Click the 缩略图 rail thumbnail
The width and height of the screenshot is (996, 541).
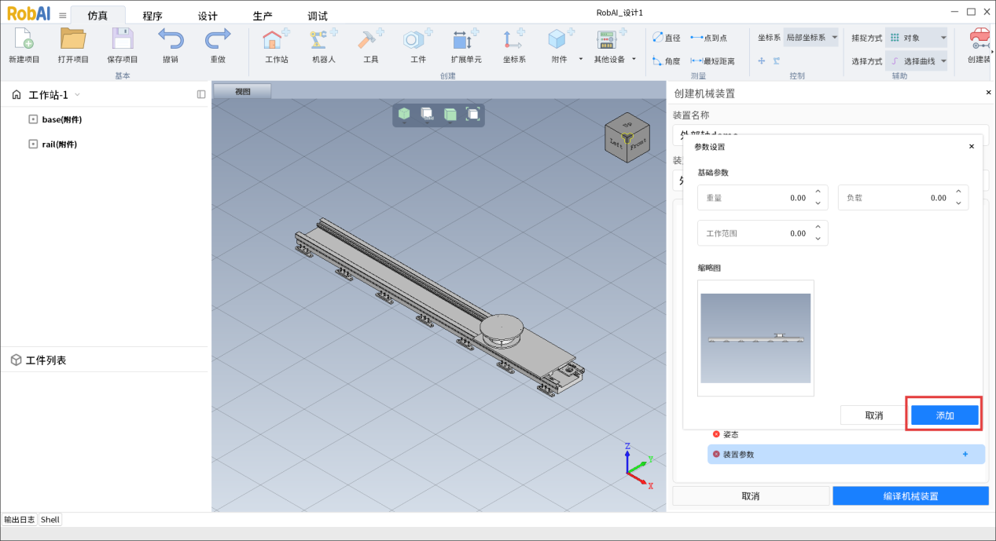tap(755, 338)
